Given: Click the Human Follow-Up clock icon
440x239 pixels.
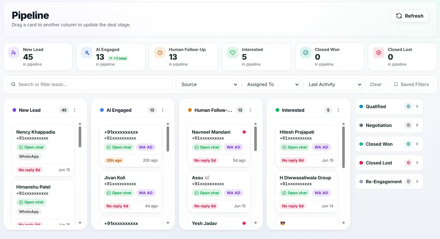Looking at the screenshot, I should (160, 53).
